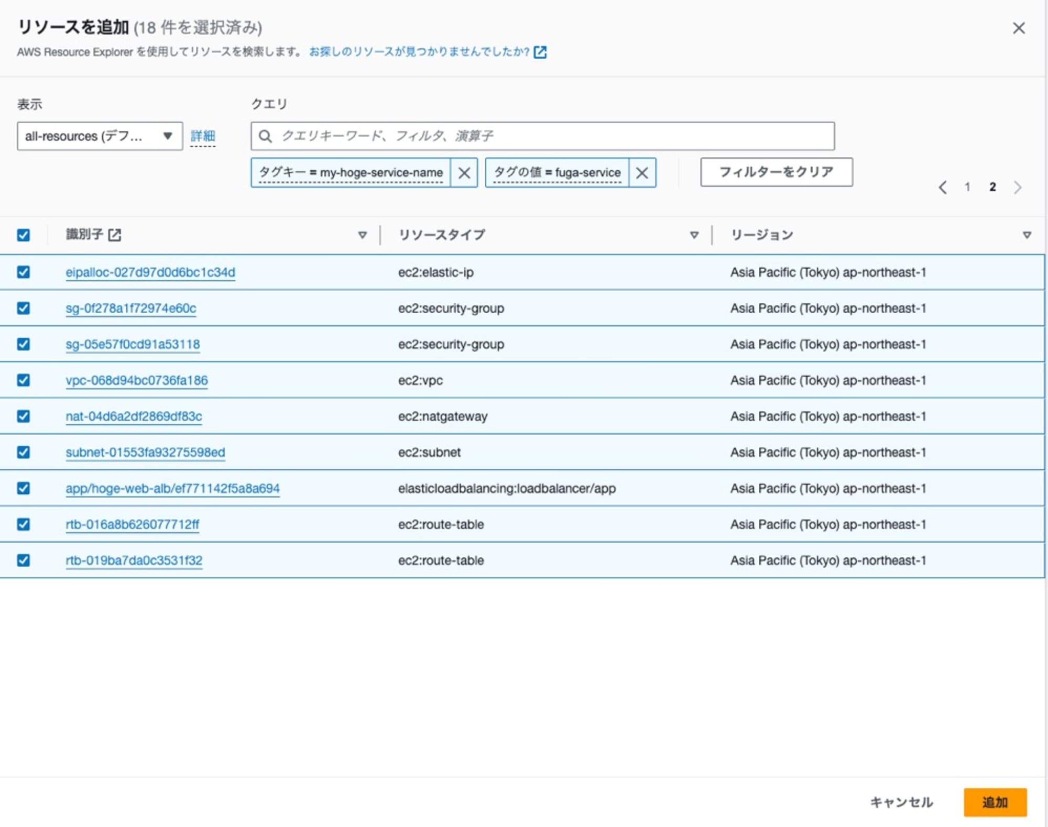This screenshot has height=827, width=1048.
Task: Uncheck the nat-04d6a2df2869df83c row
Action: (x=23, y=416)
